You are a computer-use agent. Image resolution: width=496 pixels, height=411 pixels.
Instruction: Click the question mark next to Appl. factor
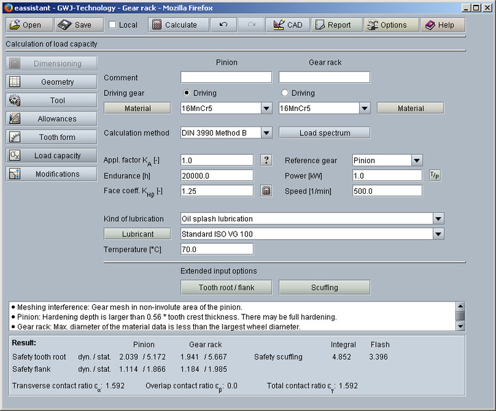tap(266, 160)
